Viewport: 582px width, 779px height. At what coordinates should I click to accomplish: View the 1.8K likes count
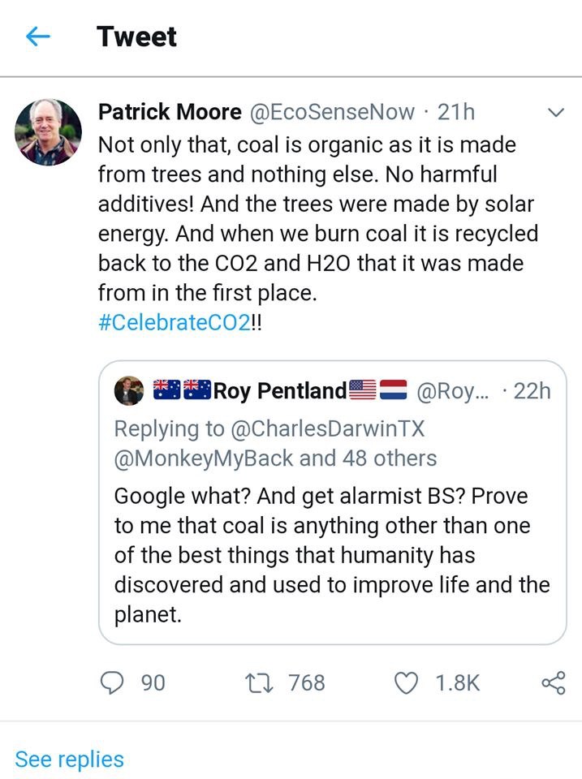pos(457,683)
